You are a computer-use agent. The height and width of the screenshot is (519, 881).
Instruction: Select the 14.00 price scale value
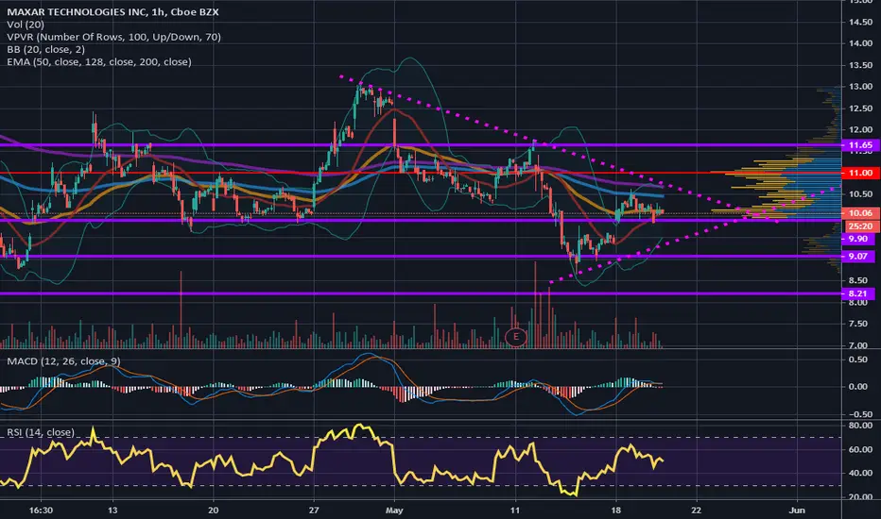click(861, 43)
